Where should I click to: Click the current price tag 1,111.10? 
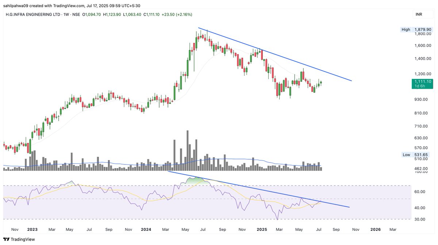point(422,83)
